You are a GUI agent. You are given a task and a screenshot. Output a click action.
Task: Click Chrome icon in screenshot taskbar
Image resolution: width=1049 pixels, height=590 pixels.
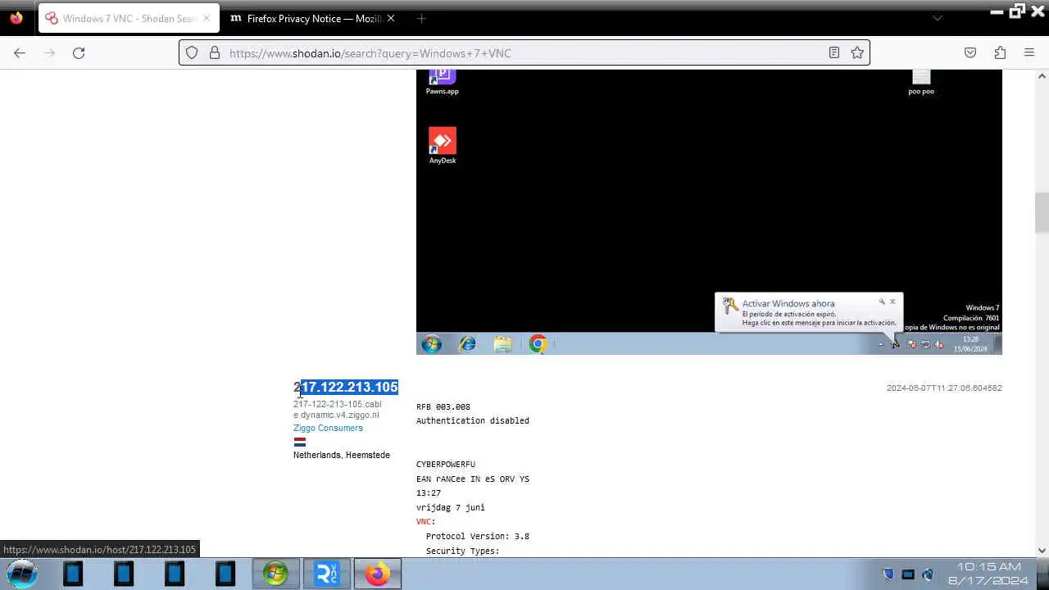tap(538, 344)
